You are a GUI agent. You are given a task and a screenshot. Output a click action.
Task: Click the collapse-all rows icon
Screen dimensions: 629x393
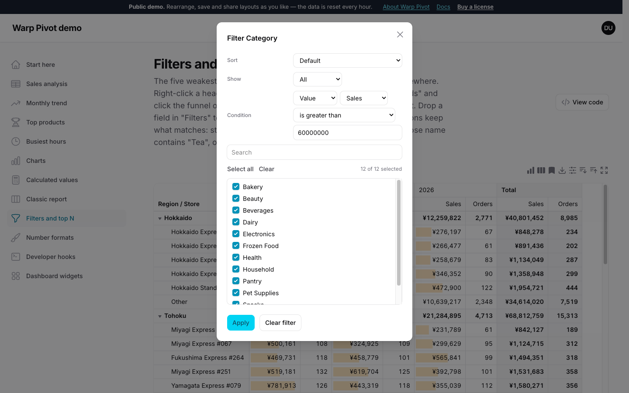click(x=594, y=170)
